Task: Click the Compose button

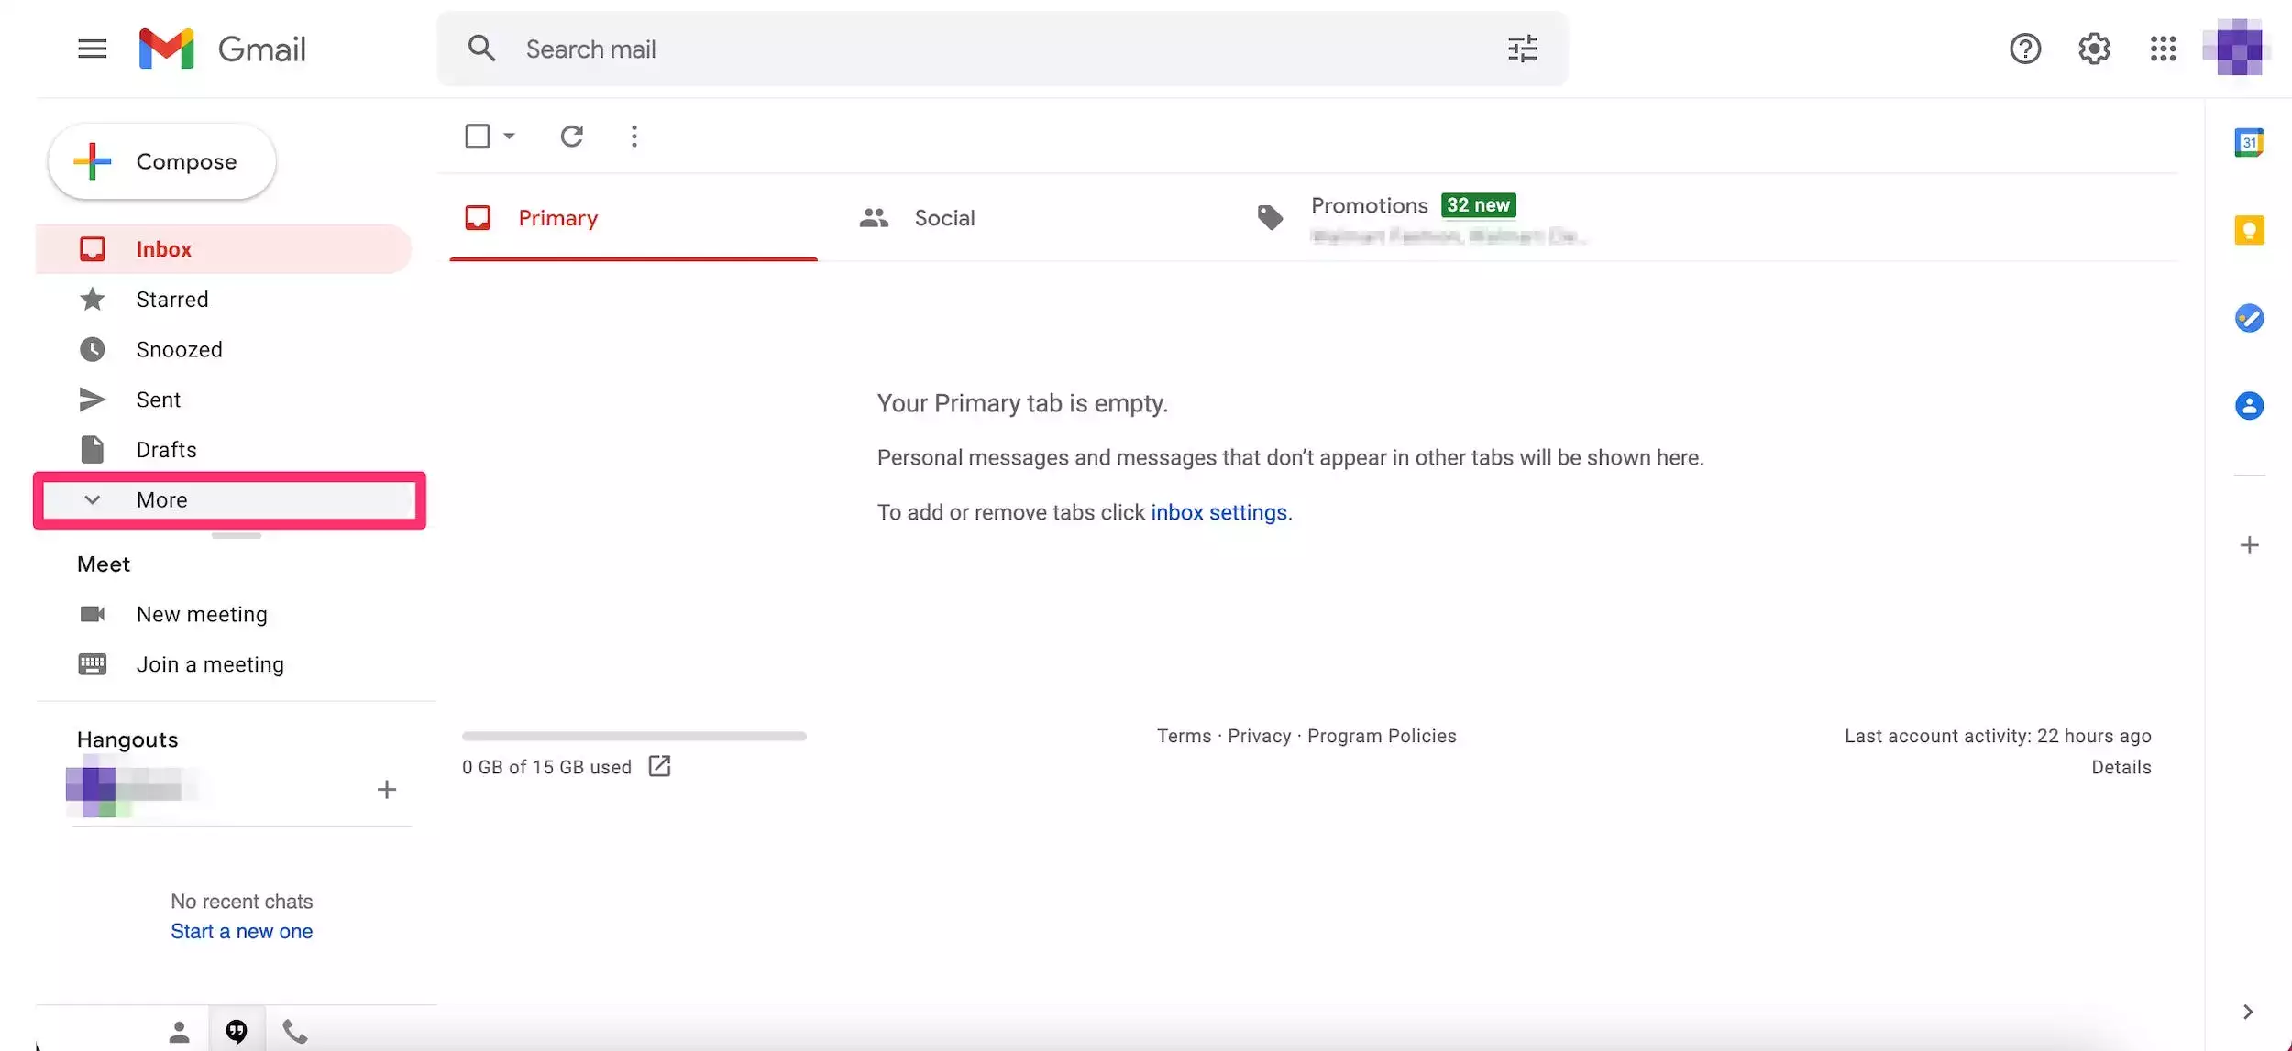Action: point(162,161)
